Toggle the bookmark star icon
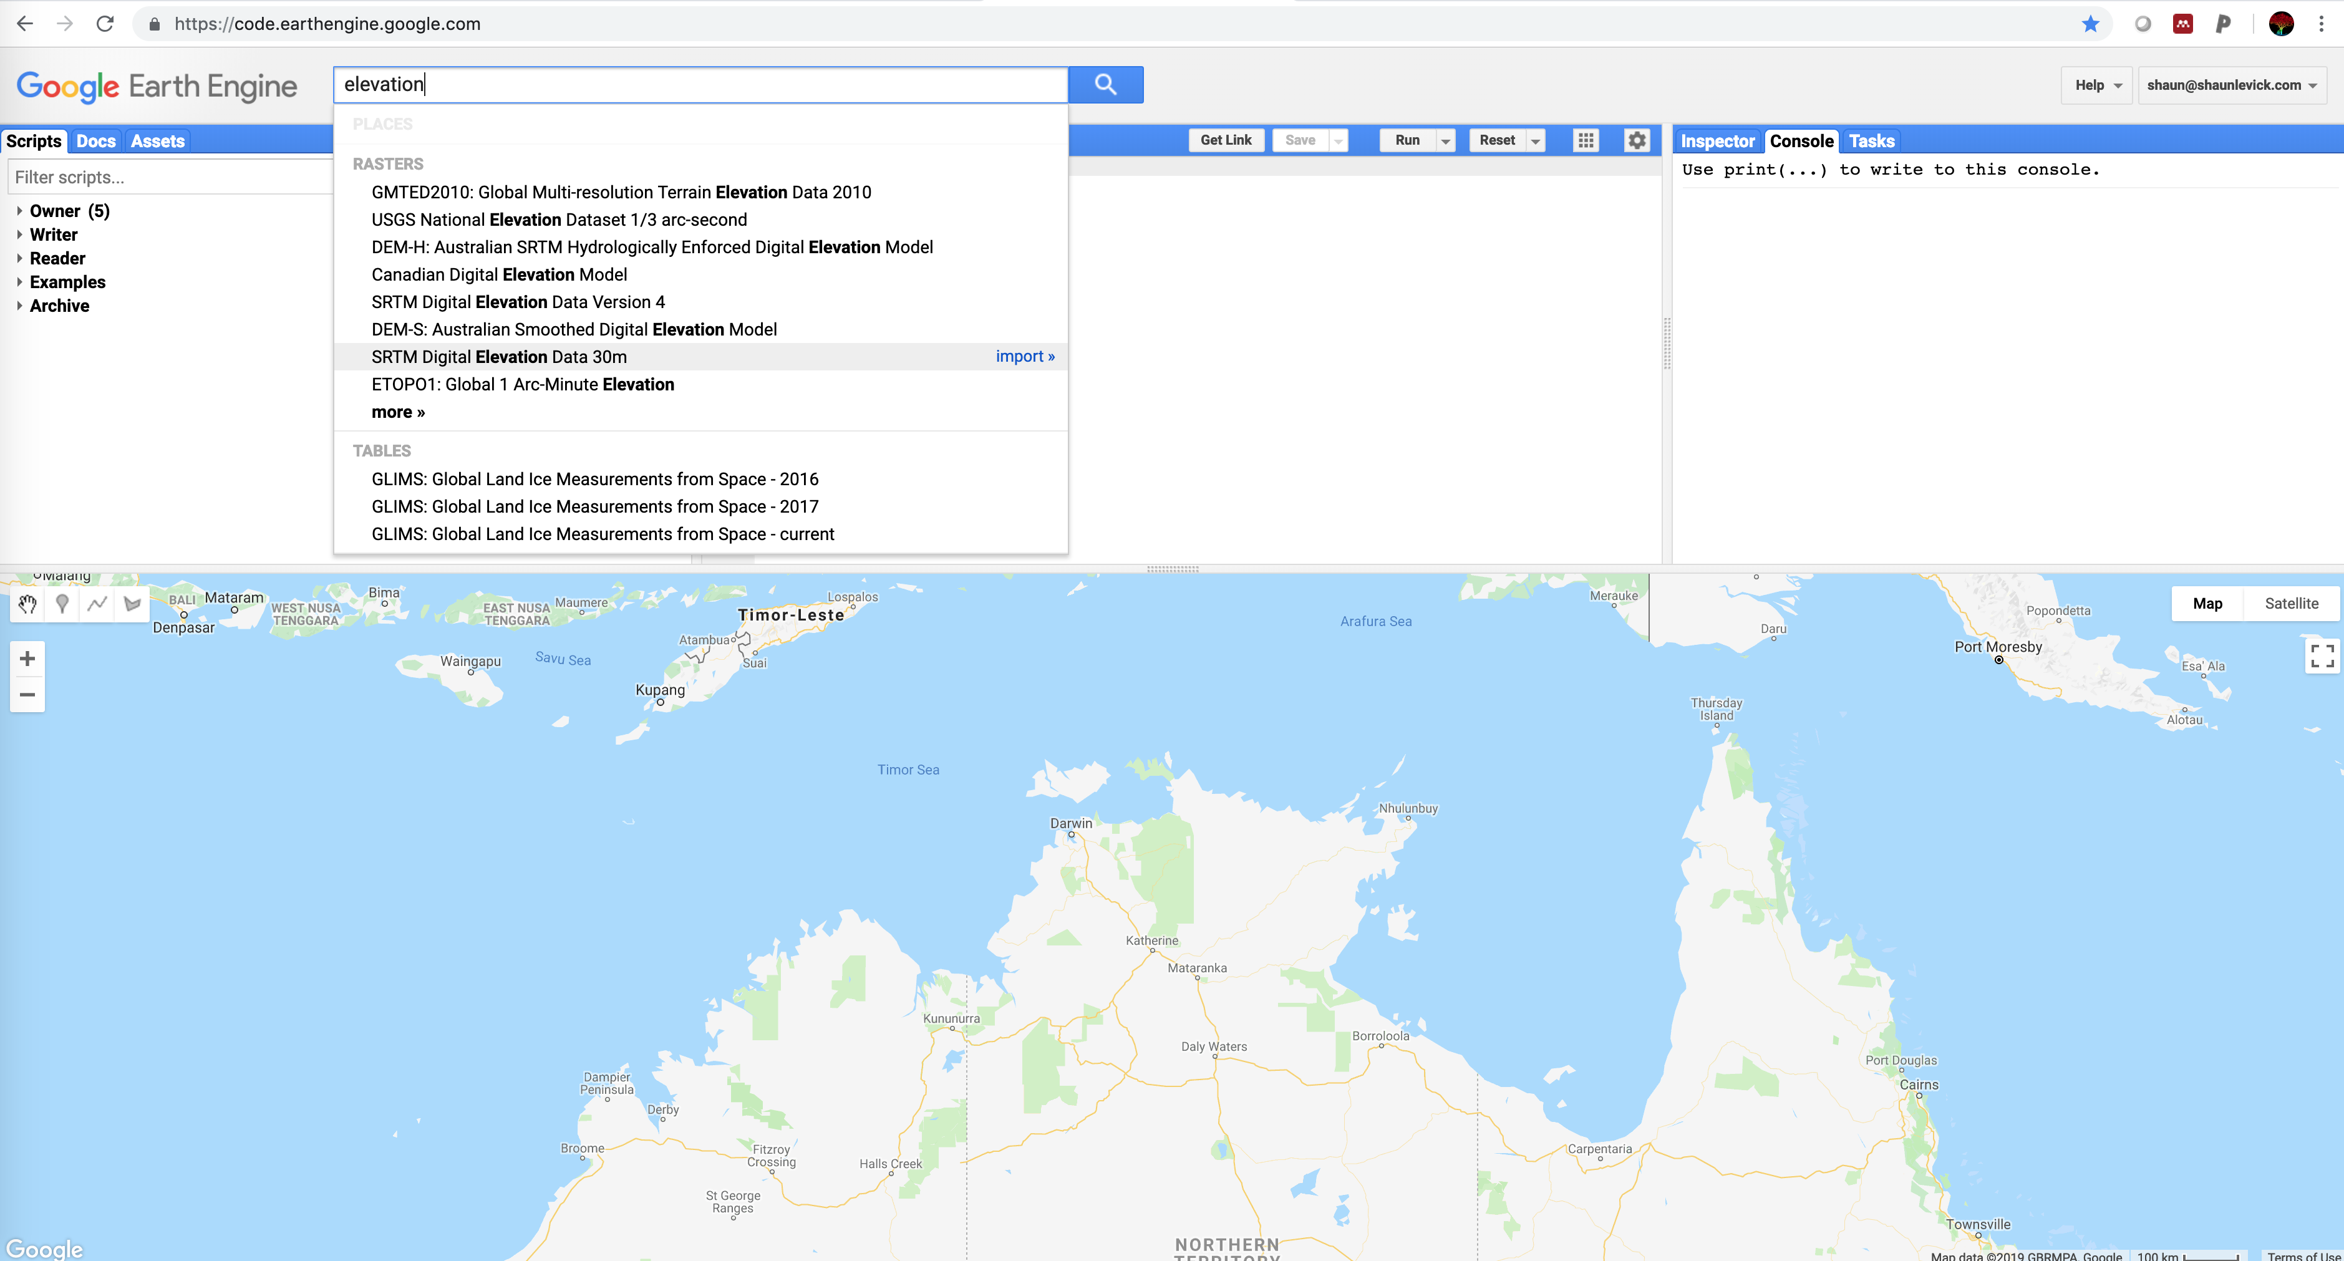The width and height of the screenshot is (2344, 1261). (x=2090, y=24)
